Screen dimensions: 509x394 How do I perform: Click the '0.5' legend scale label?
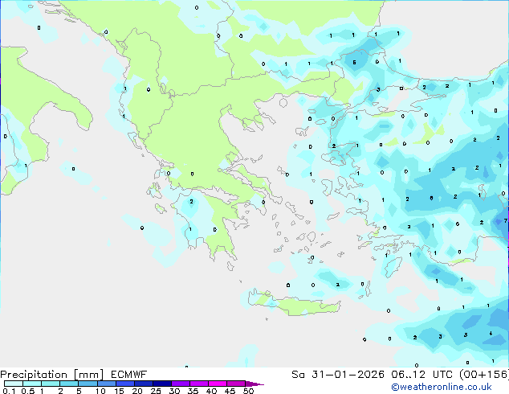click(27, 391)
